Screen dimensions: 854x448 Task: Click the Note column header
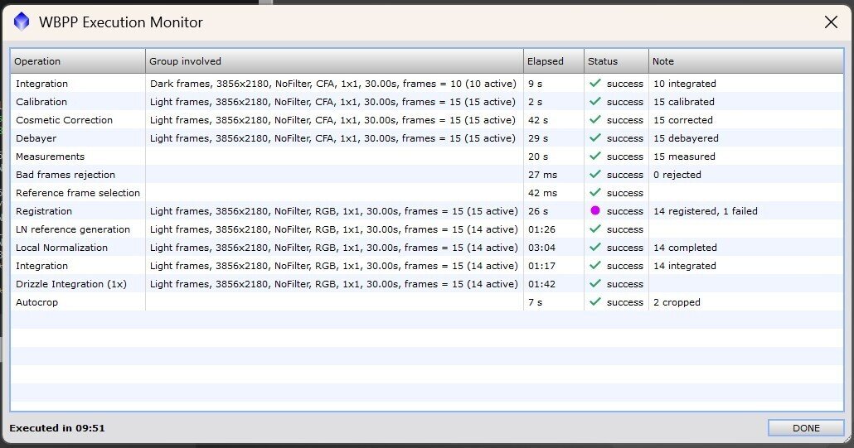[x=746, y=61]
